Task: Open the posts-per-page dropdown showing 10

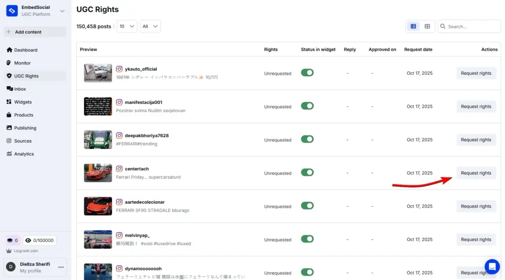Action: [127, 27]
